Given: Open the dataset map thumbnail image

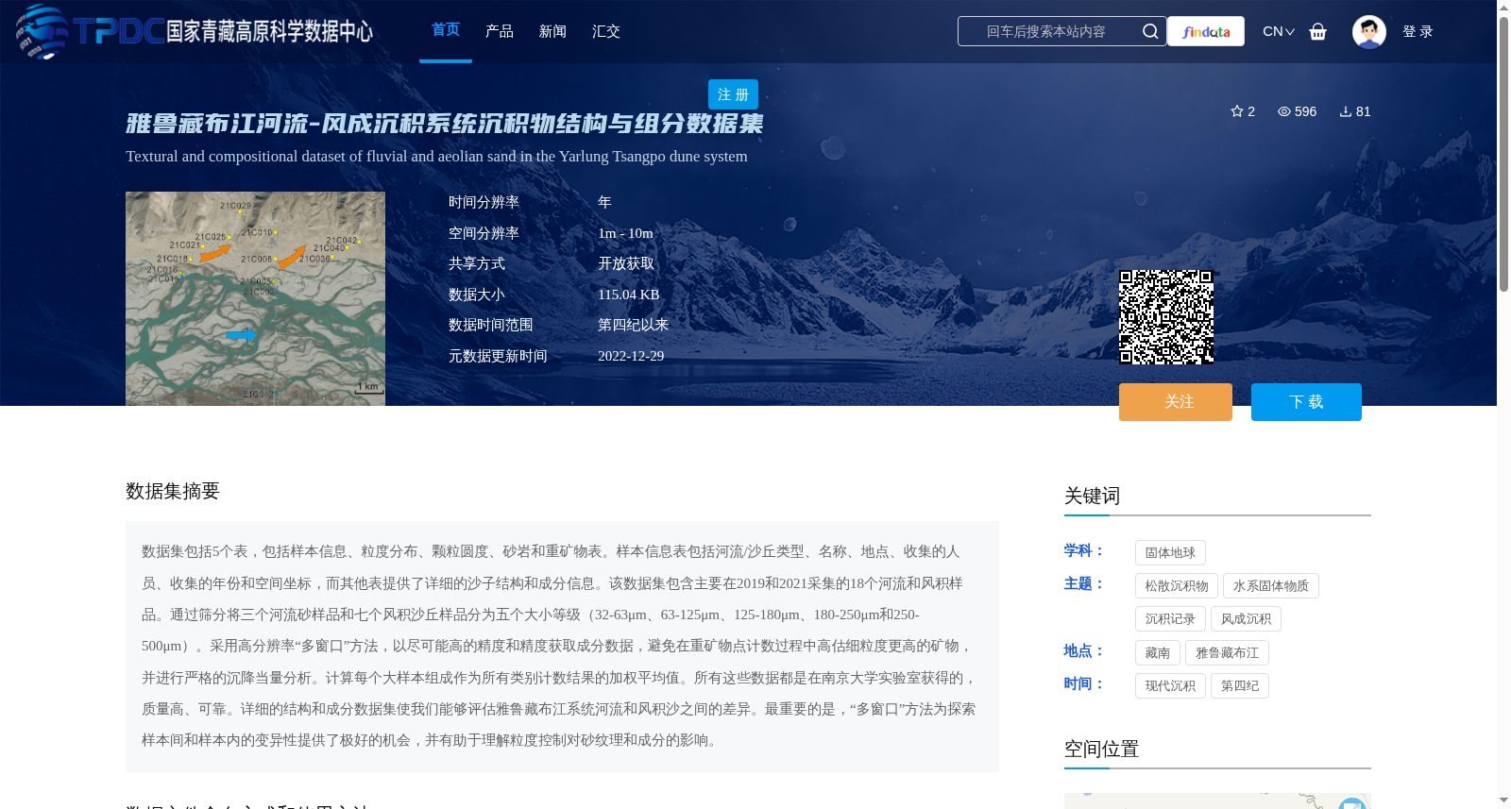Looking at the screenshot, I should click(255, 298).
